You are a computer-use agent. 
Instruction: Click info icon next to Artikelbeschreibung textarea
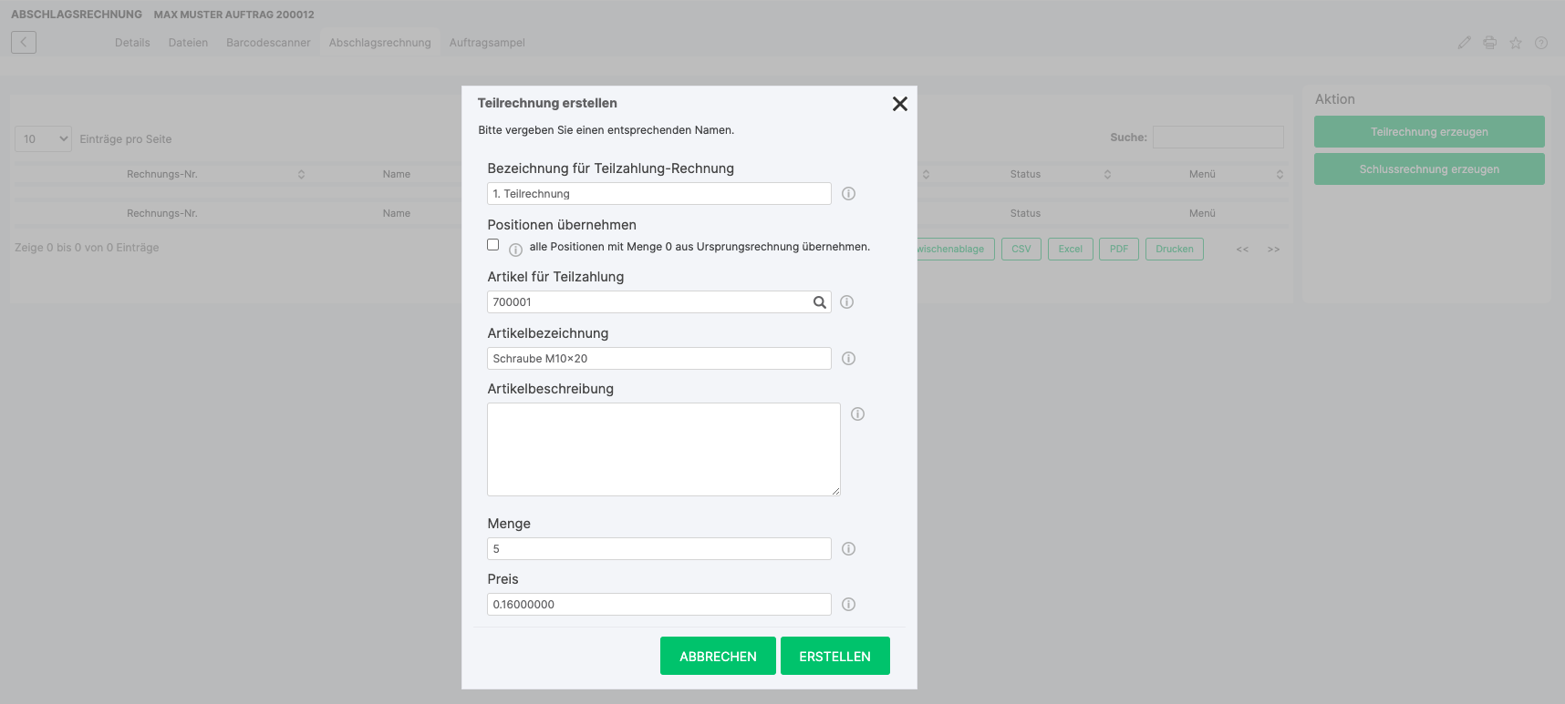(x=857, y=414)
